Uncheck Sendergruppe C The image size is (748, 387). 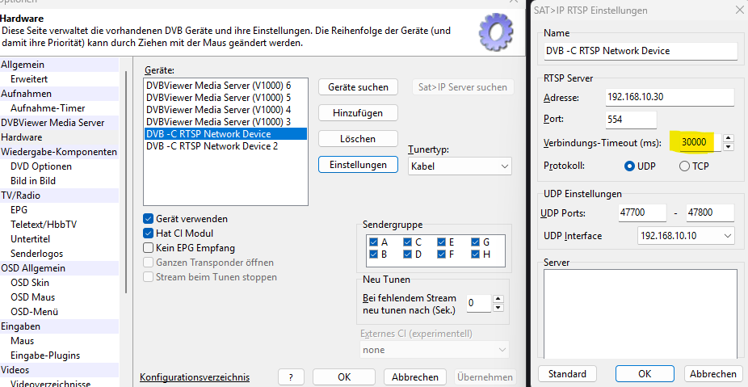coord(407,242)
